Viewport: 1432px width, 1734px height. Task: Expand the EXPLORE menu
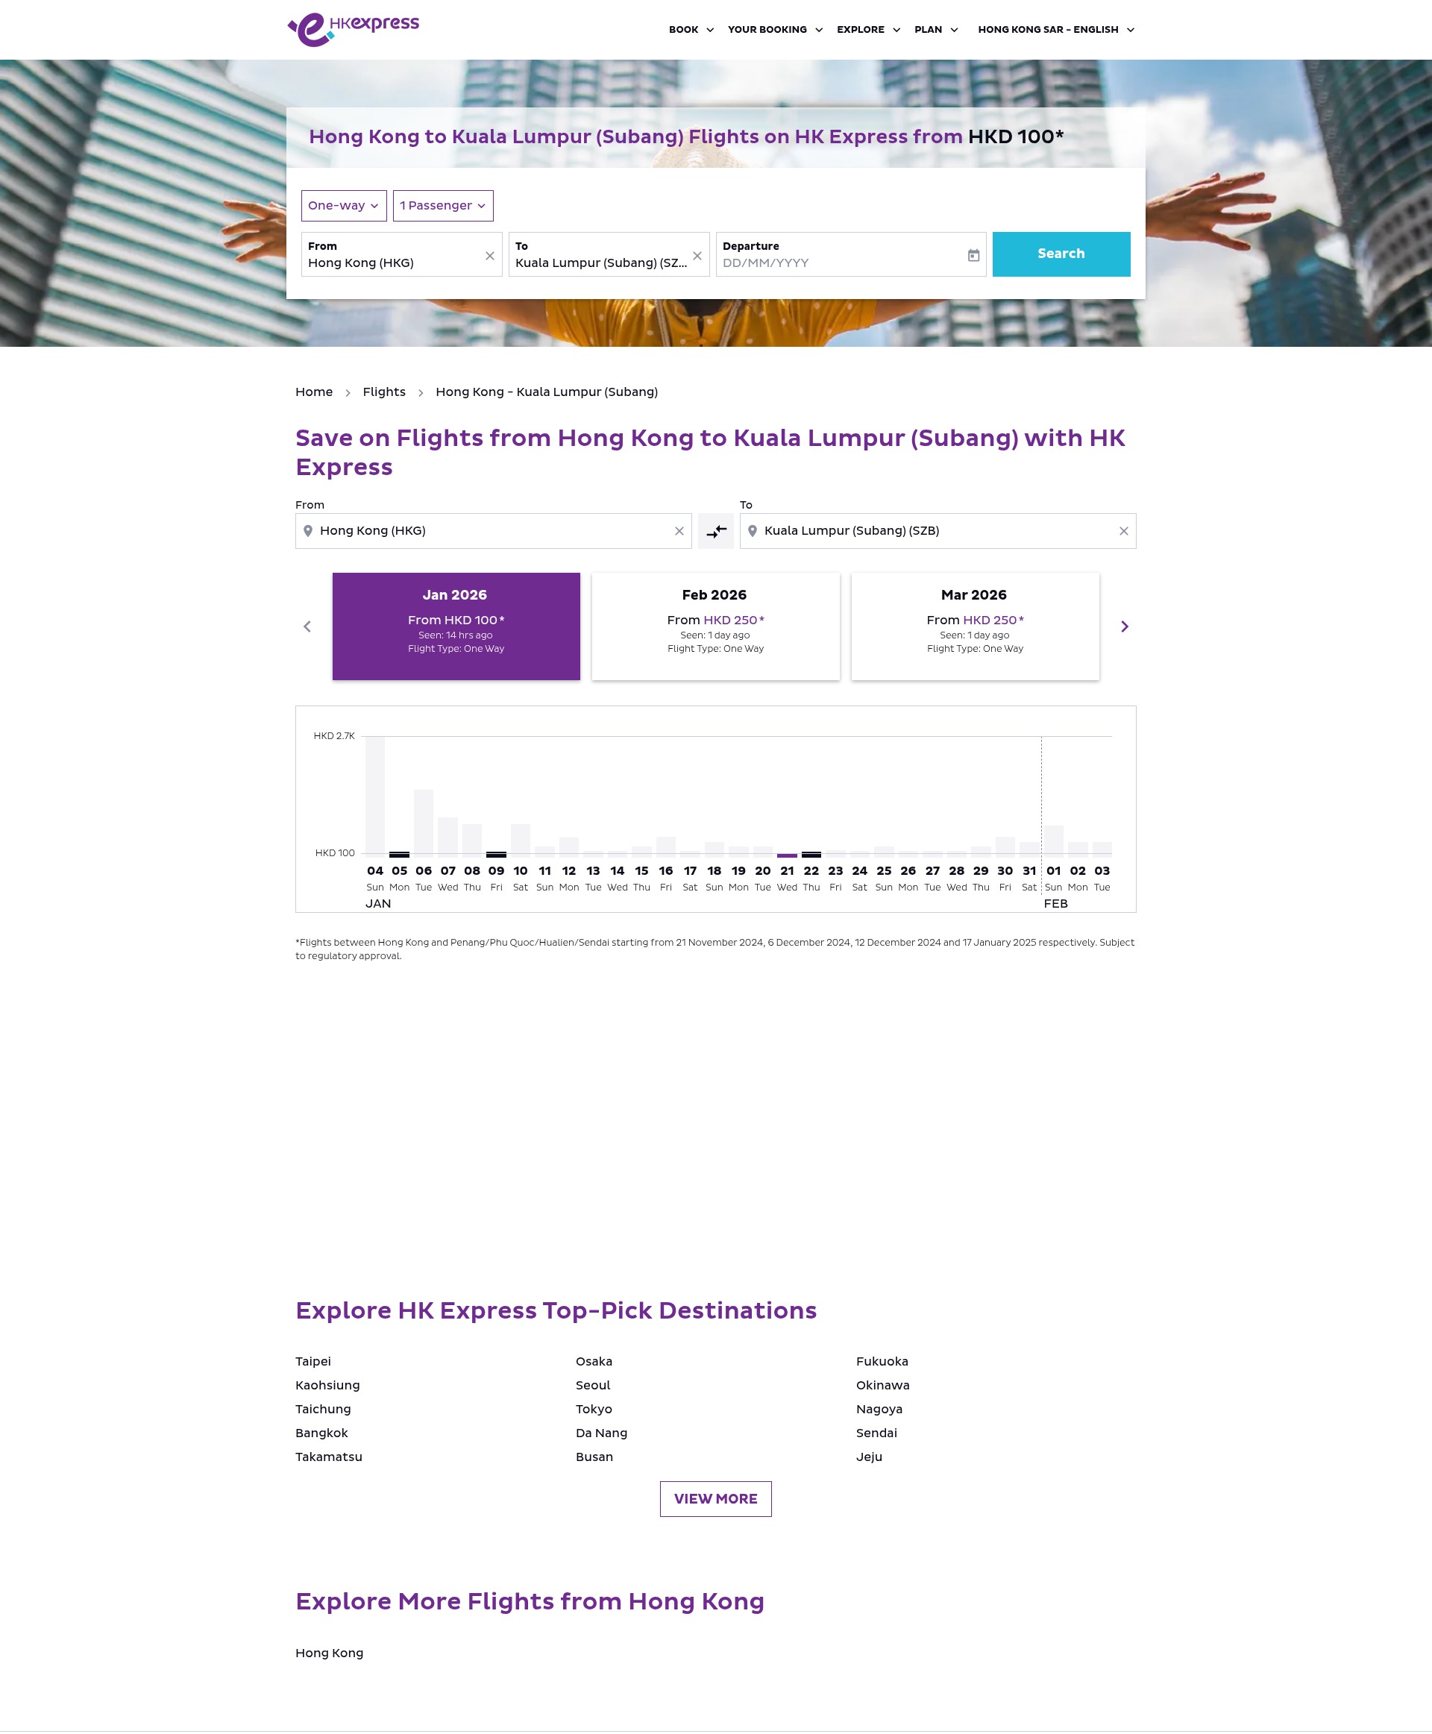(x=869, y=30)
